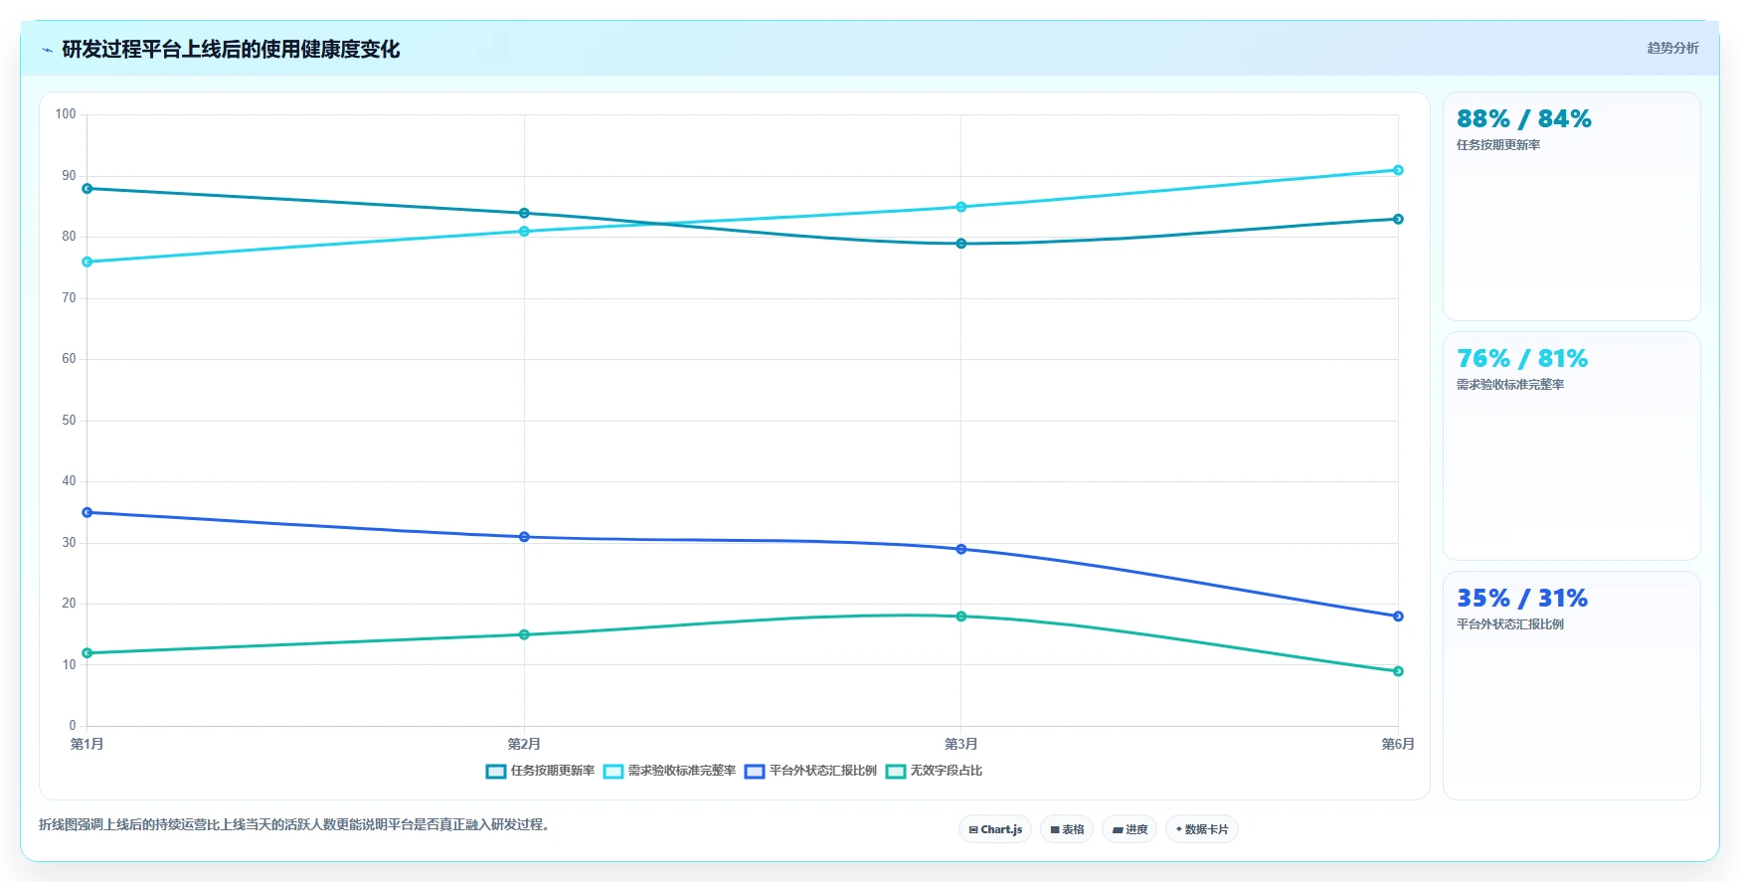Click 无效字段占比 data point at 第6月
Screen dimensions: 1740x882
pyautogui.click(x=1398, y=671)
